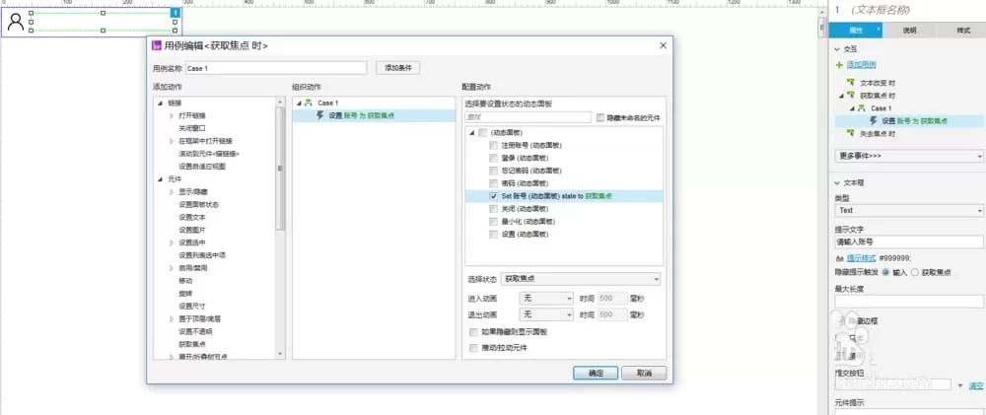Collapse the (动态面板) tree root
986x415 pixels.
(471, 133)
